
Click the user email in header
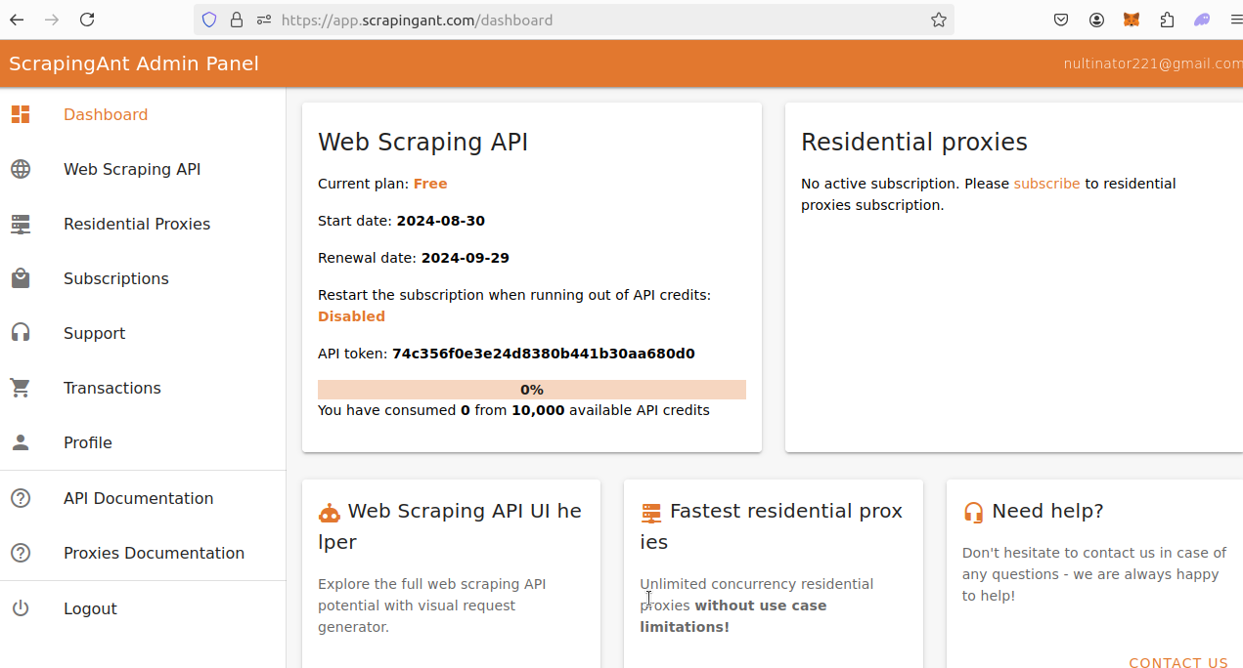point(1152,63)
